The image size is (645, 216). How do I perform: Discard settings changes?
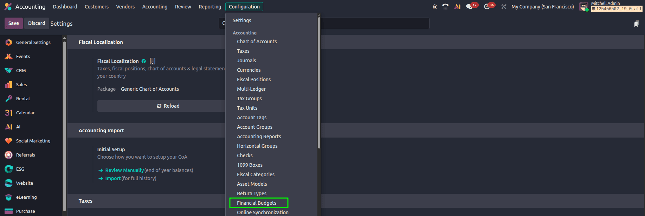(37, 23)
